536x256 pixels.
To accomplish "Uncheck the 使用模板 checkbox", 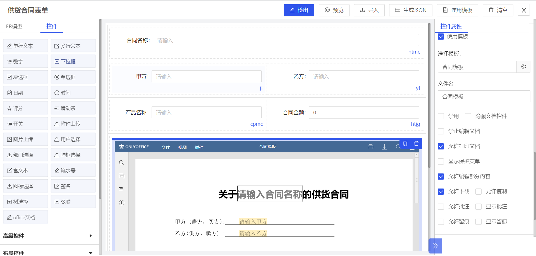I will tap(441, 37).
